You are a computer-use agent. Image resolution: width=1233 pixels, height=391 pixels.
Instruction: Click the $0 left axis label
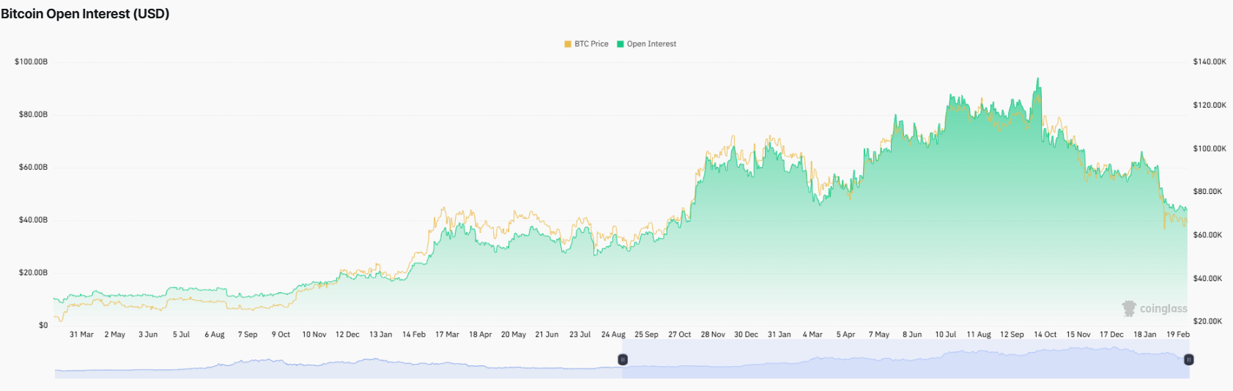point(43,325)
